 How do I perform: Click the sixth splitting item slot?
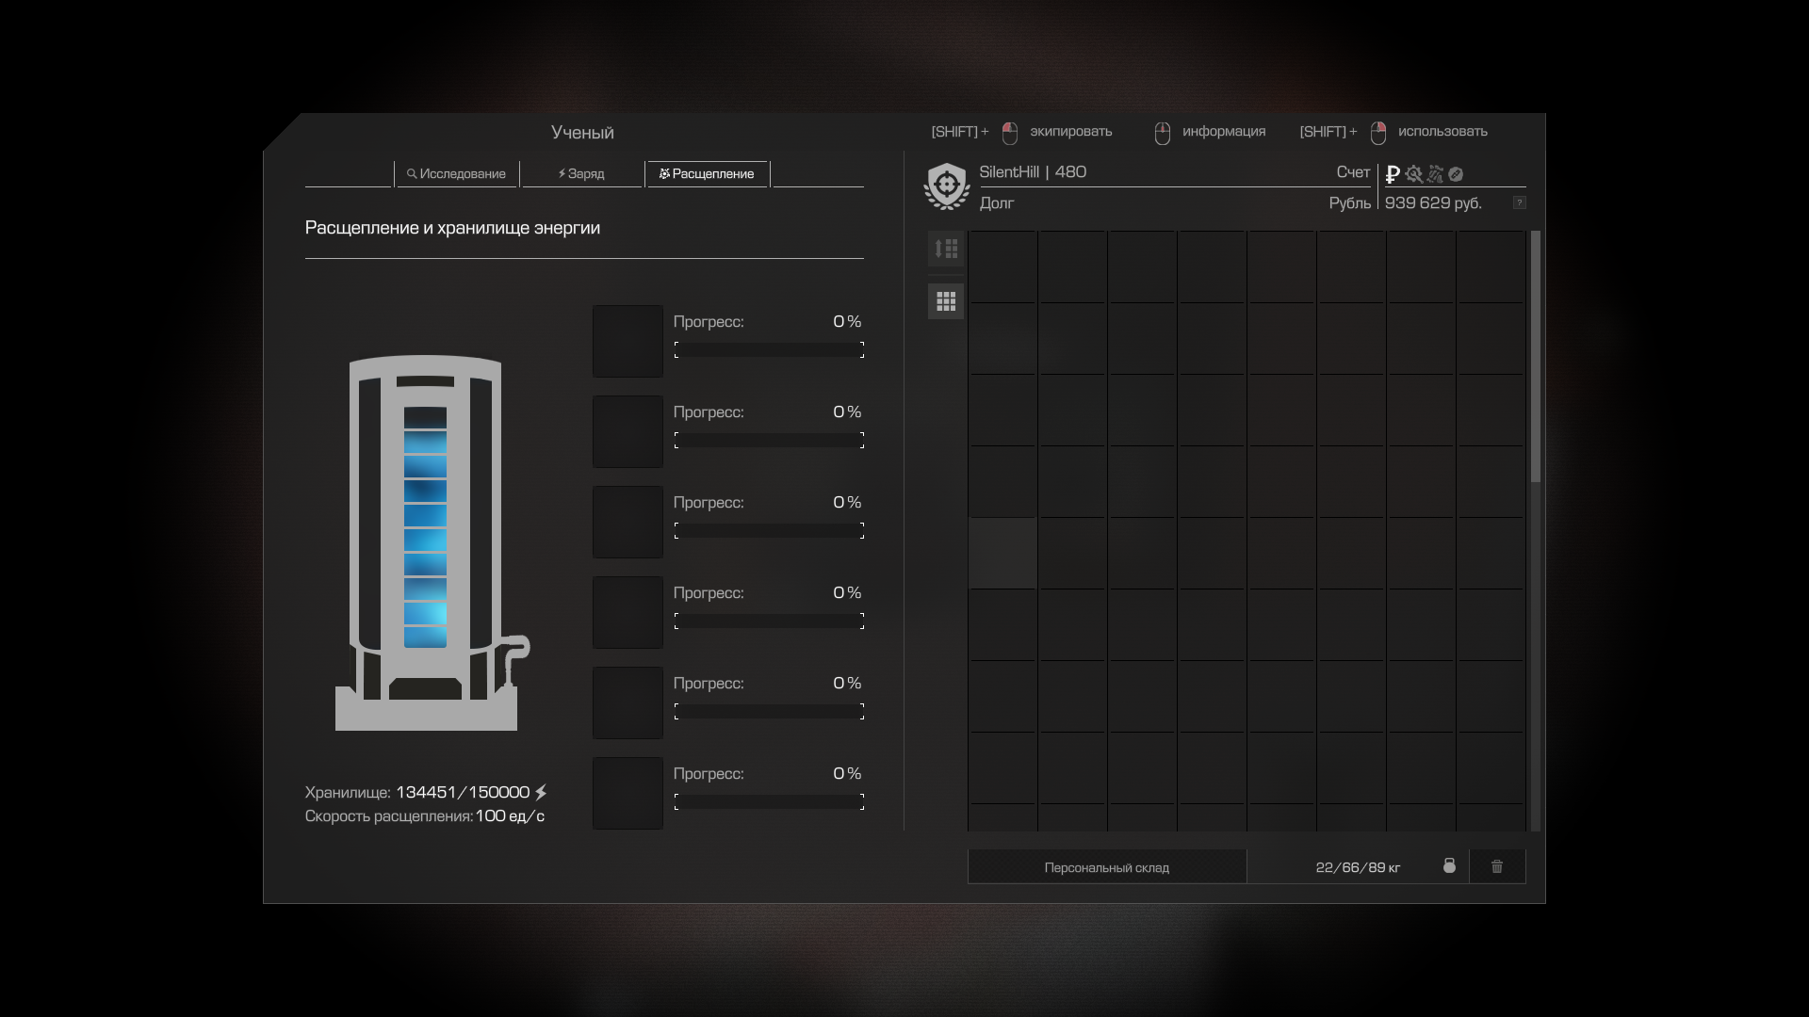tap(627, 793)
